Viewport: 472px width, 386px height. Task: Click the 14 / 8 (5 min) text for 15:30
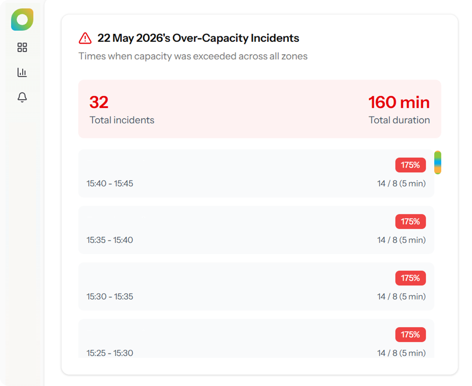coord(401,297)
